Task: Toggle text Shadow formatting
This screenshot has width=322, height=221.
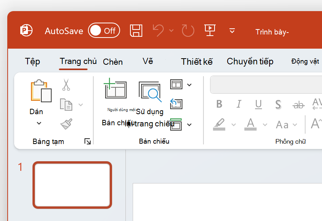Action: (278, 105)
